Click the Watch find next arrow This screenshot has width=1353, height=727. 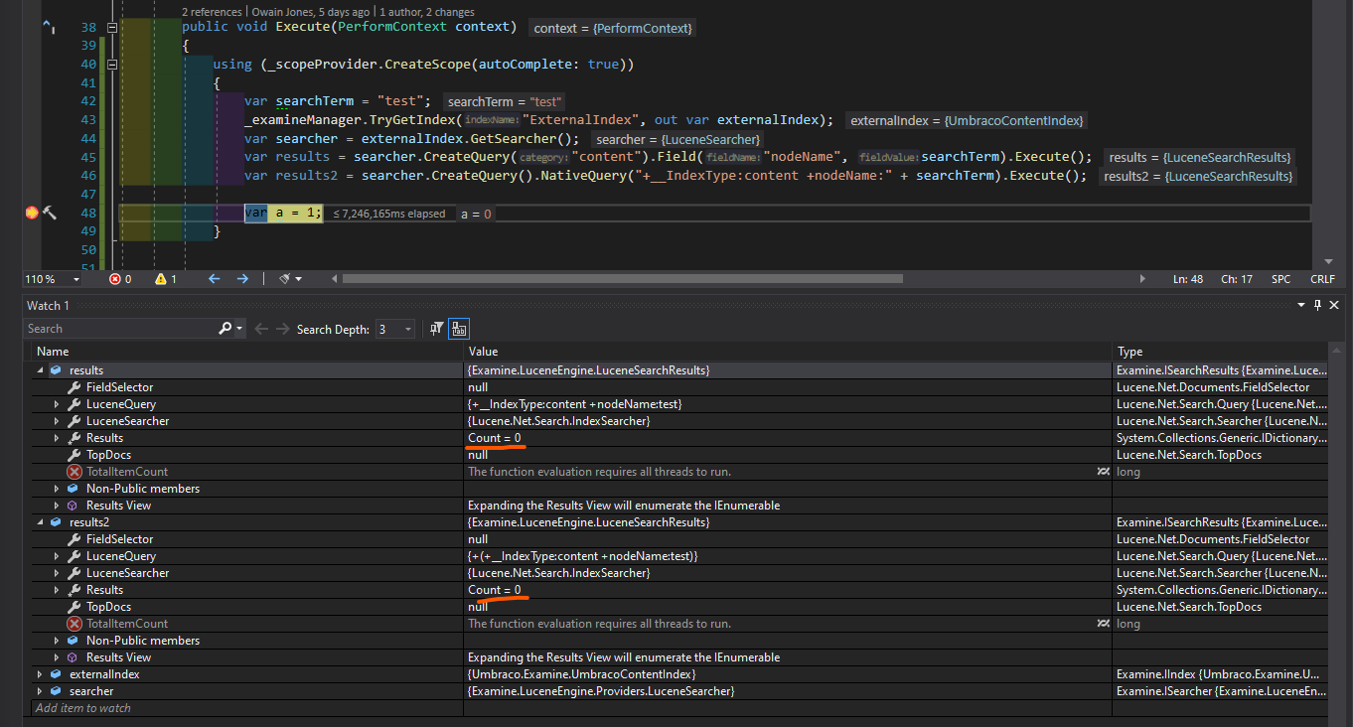pos(283,329)
